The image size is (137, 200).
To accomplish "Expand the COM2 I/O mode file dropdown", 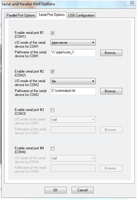I will [x=73, y=81].
